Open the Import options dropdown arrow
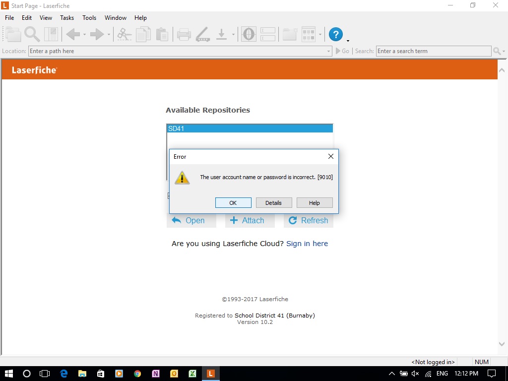The image size is (508, 381). point(233,35)
